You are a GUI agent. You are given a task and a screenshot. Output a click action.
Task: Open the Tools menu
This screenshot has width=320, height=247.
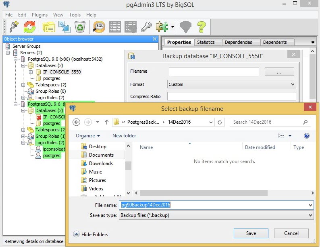point(75,15)
